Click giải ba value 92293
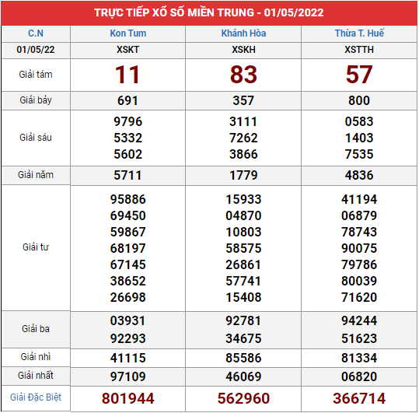419x413 pixels. coord(128,338)
